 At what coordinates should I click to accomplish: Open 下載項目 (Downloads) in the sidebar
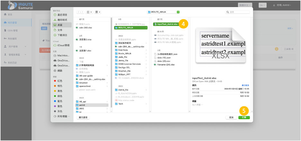pyautogui.click(x=62, y=35)
